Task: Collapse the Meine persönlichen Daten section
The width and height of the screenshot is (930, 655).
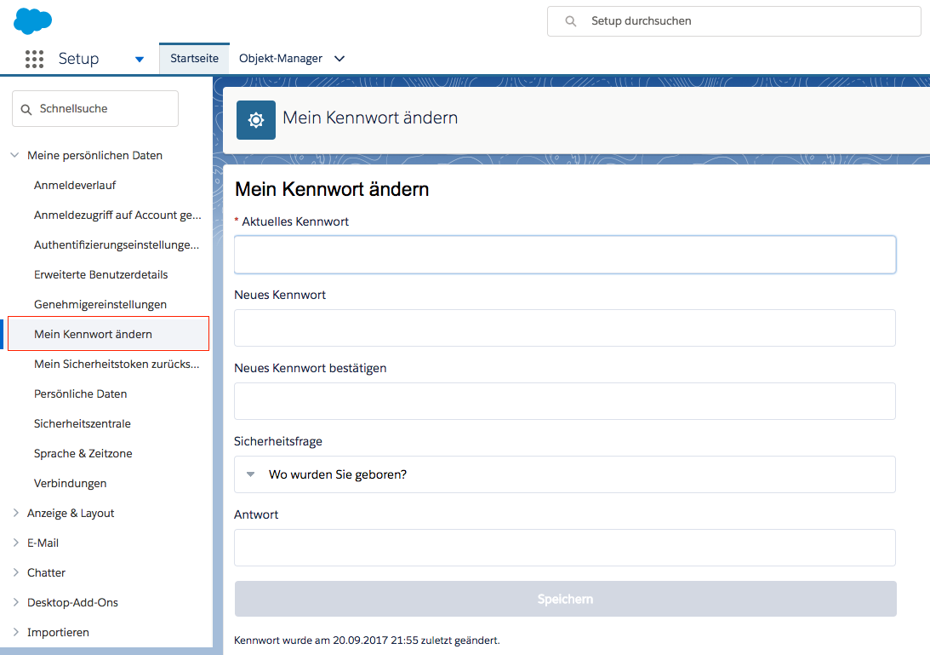Action: coord(14,155)
